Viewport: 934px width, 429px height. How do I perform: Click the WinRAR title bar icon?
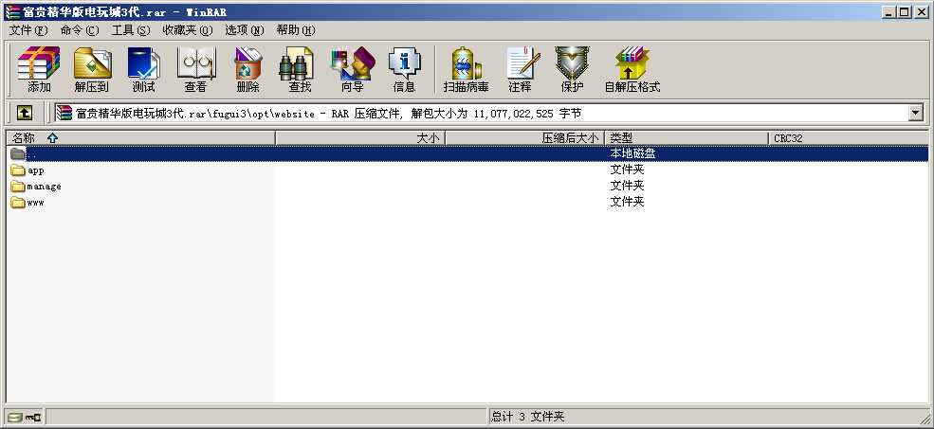[11, 12]
